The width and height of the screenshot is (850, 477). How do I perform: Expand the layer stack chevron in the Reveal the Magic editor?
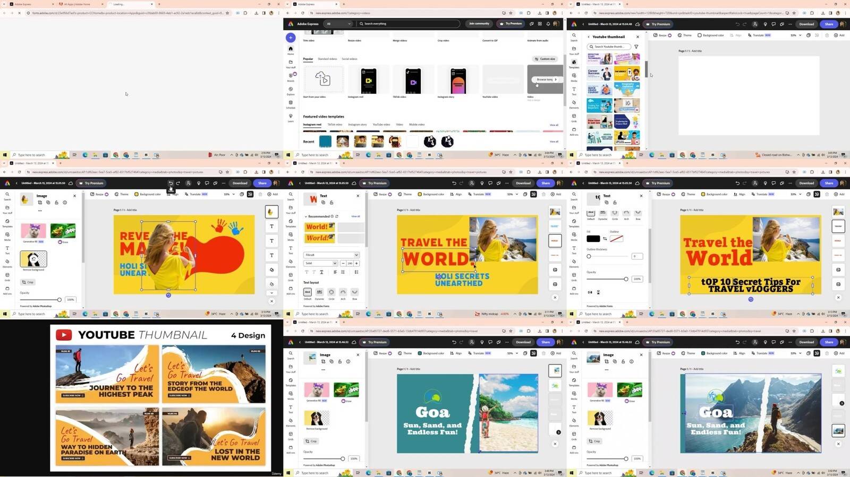[271, 293]
